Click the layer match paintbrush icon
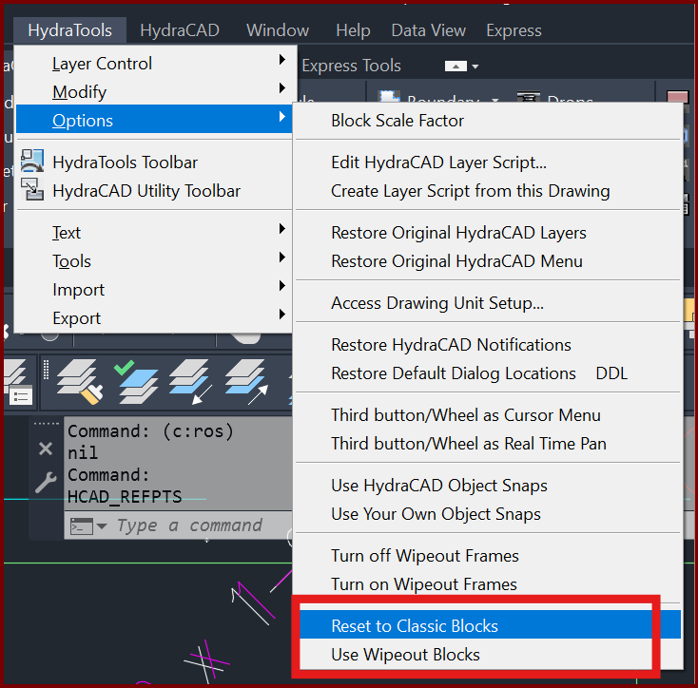Screen dimensions: 698x688 (79, 382)
